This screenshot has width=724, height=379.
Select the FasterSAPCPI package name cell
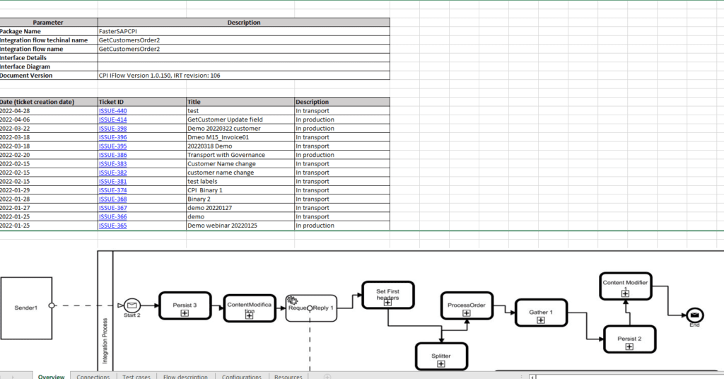[x=244, y=31]
